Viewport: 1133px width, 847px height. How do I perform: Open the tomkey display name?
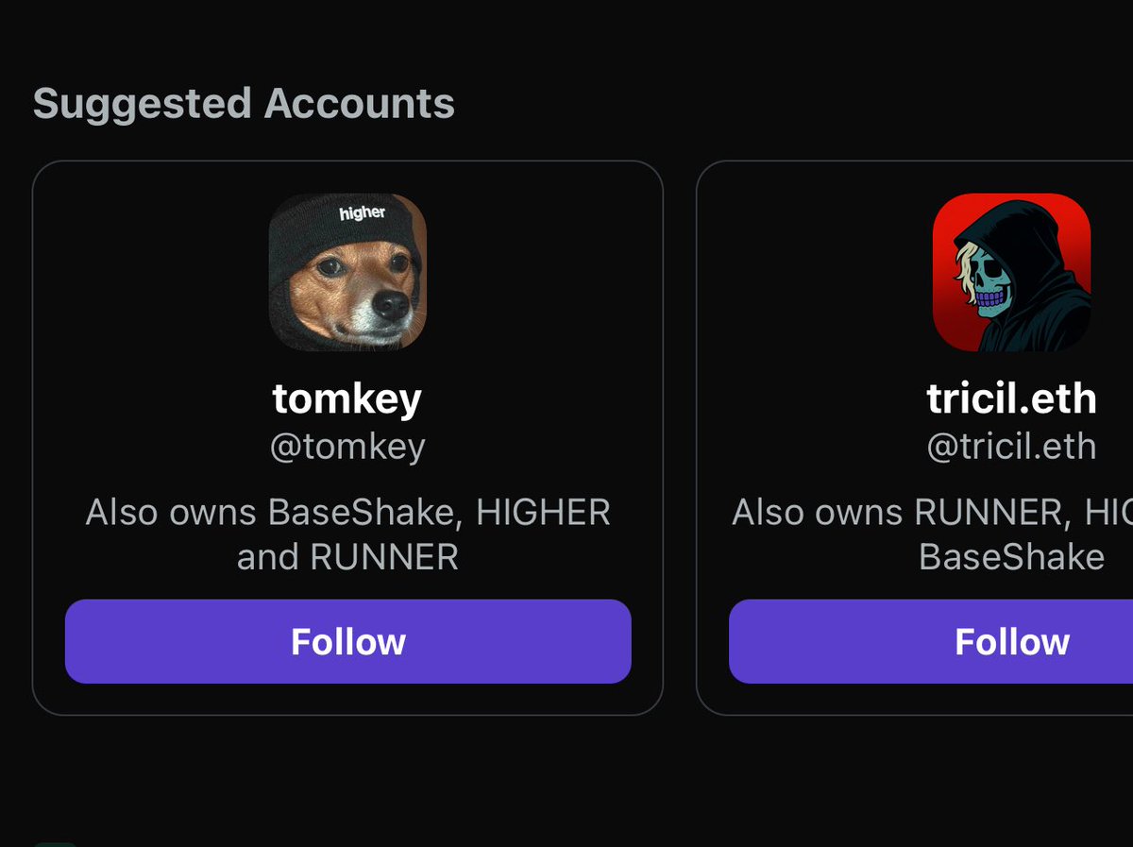click(x=347, y=399)
